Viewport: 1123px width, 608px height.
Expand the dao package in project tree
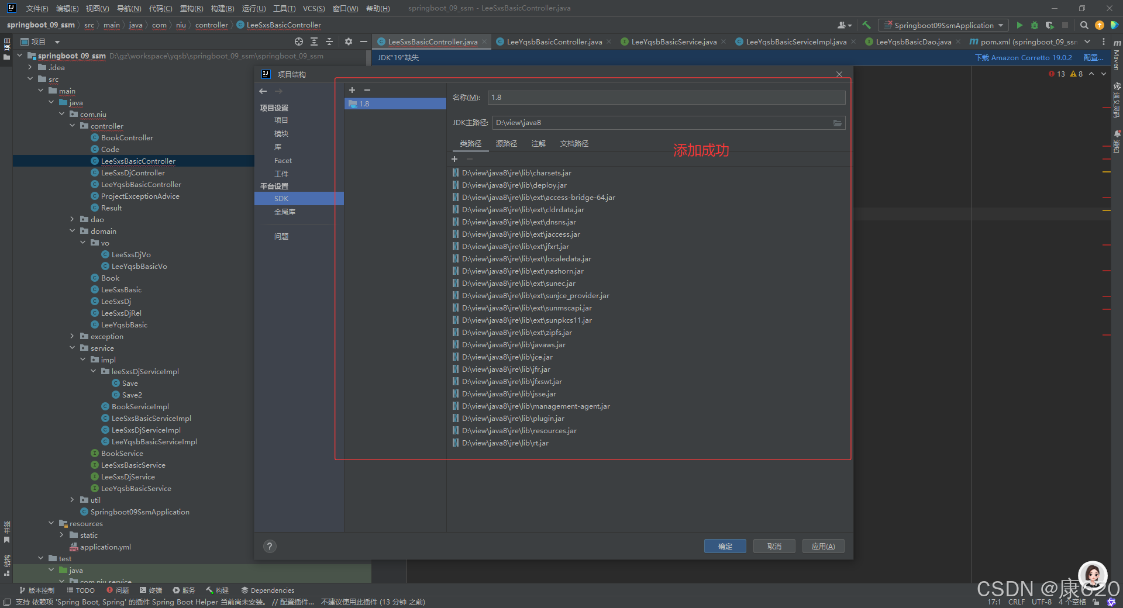click(72, 219)
